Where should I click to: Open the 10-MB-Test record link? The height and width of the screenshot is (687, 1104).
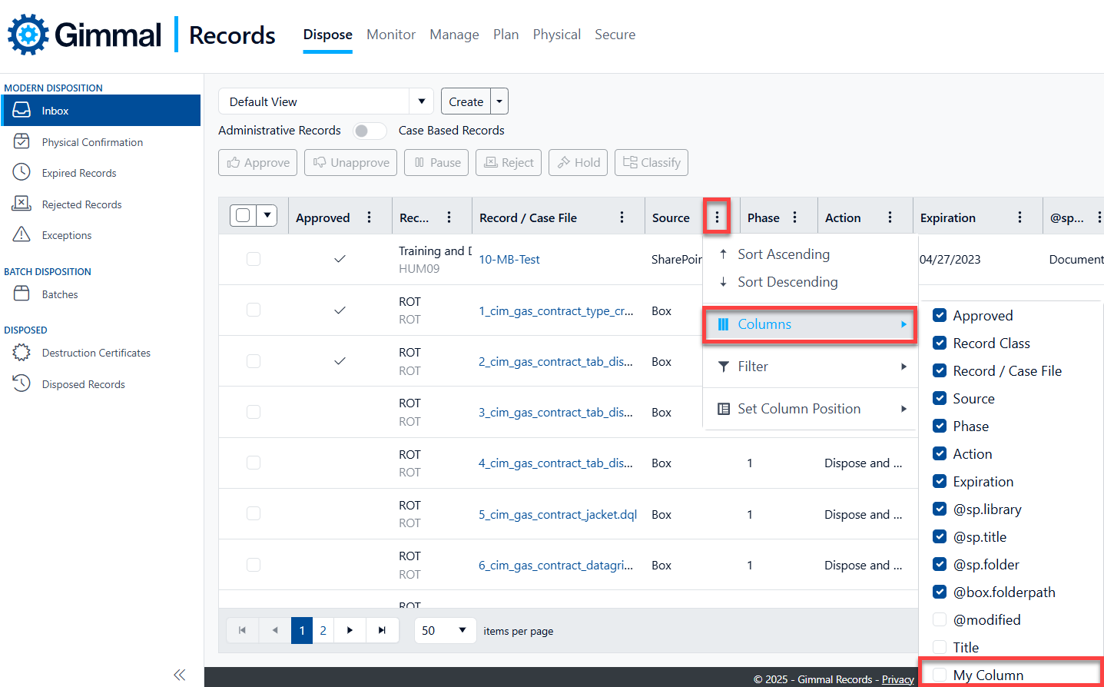pyautogui.click(x=509, y=260)
